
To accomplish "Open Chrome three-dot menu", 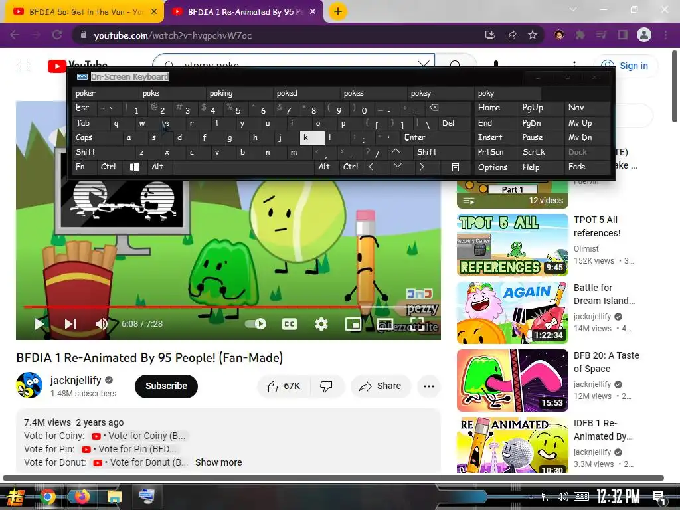I will pos(665,35).
